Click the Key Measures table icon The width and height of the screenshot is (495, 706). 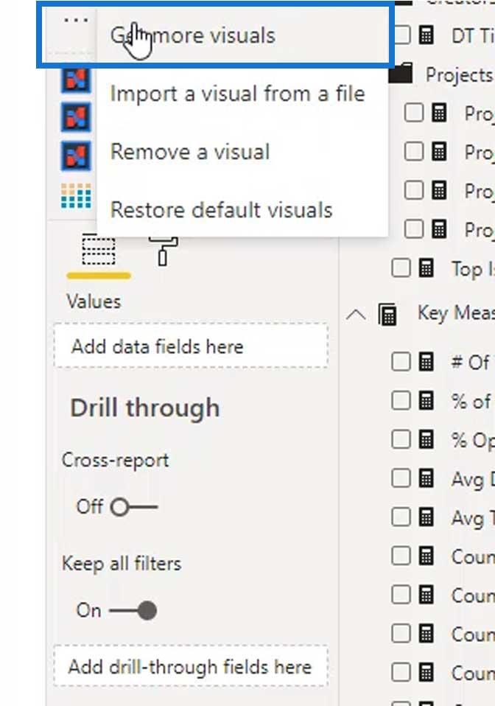click(x=387, y=314)
